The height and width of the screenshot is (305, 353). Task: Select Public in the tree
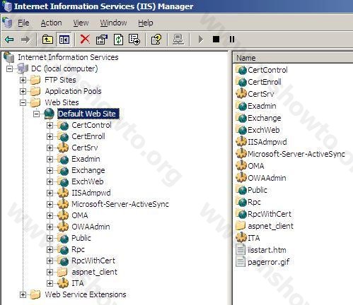[x=81, y=238]
